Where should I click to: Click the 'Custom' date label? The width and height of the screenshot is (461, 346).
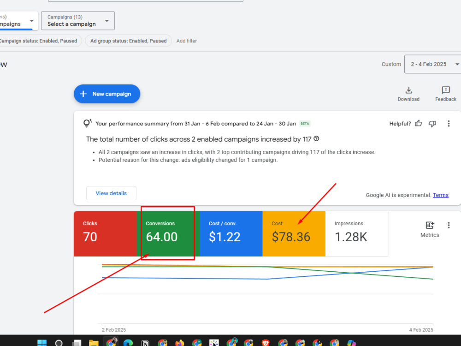(x=391, y=64)
